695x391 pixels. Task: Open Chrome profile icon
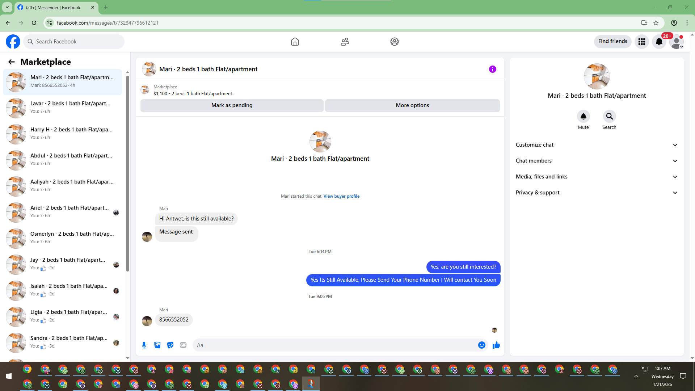[x=674, y=23]
